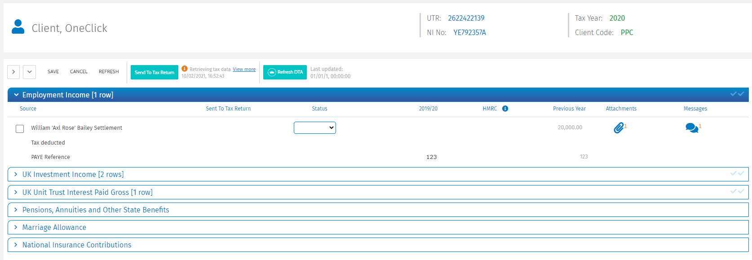Image resolution: width=752 pixels, height=260 pixels.
Task: Click the Refresh DTA button
Action: 285,72
